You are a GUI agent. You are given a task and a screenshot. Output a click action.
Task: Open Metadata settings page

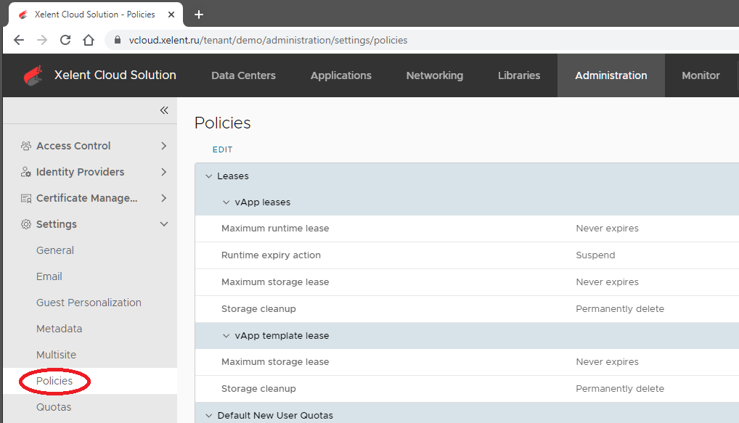pyautogui.click(x=59, y=329)
